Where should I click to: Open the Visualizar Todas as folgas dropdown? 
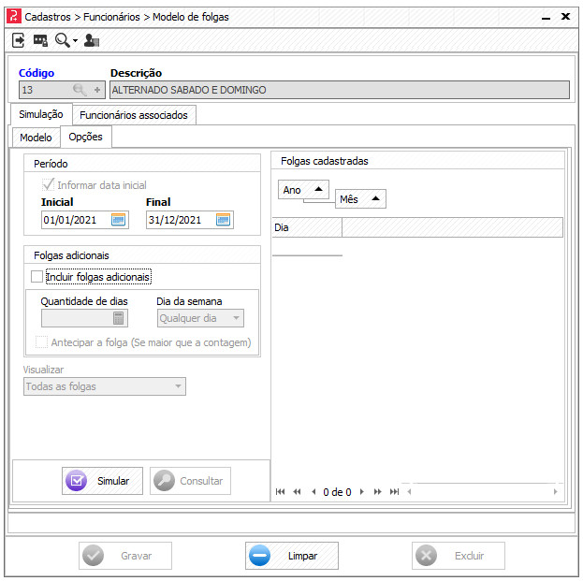tap(105, 386)
